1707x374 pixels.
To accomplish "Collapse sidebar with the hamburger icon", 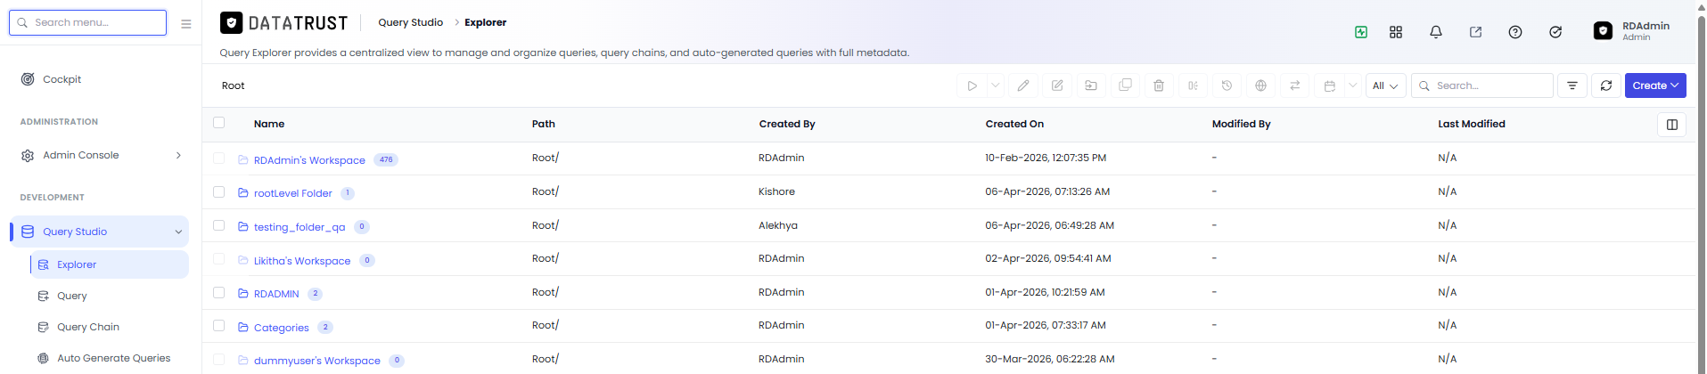I will 186,24.
